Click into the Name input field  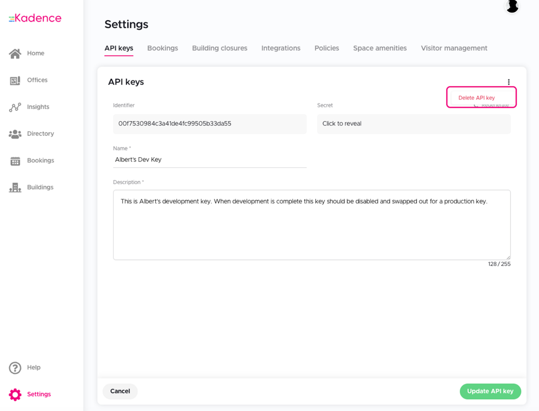(x=209, y=160)
